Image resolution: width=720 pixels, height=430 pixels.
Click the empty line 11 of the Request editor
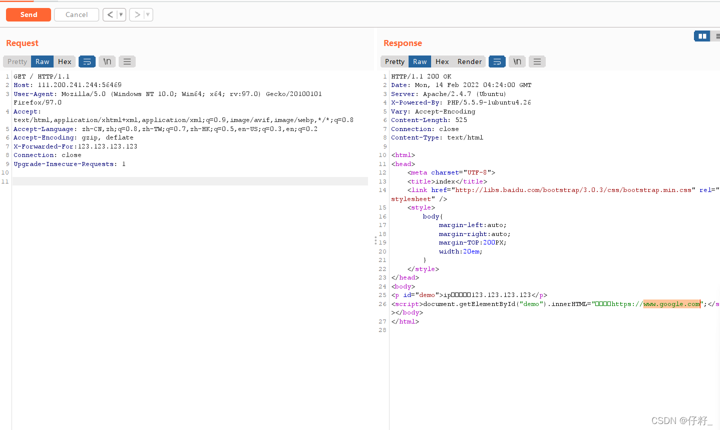190,181
